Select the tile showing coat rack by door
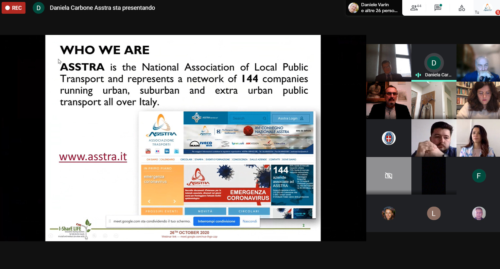Viewport: 500px width, 269px height. [x=434, y=100]
